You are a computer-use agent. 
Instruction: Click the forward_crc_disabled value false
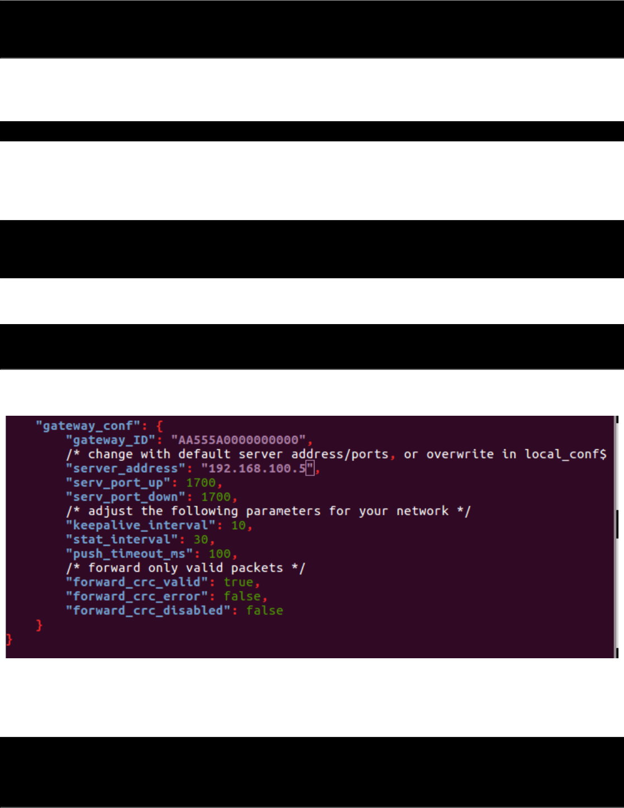click(265, 611)
